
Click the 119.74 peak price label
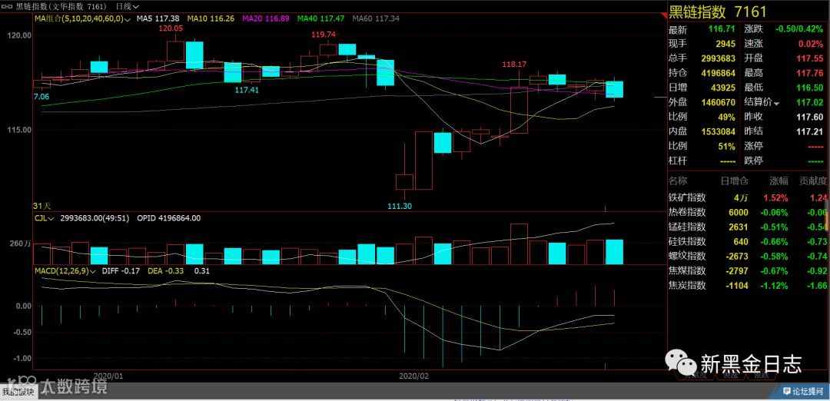point(324,35)
